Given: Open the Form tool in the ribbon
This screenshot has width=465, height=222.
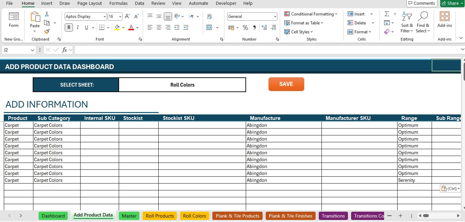Looking at the screenshot, I should [14, 19].
